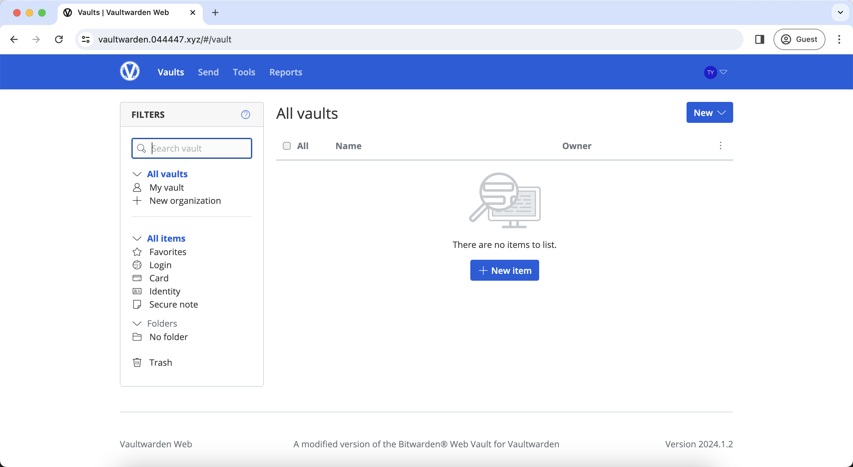Open the Filters help icon

(245, 114)
